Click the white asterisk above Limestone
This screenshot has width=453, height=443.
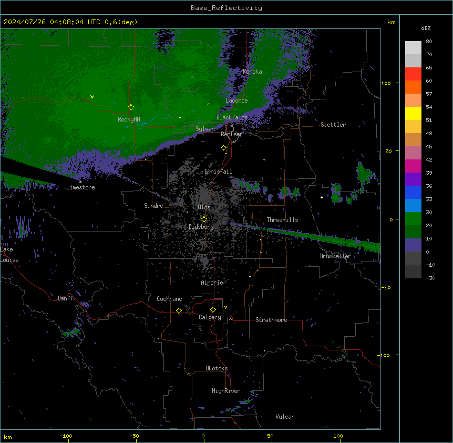pyautogui.click(x=80, y=182)
